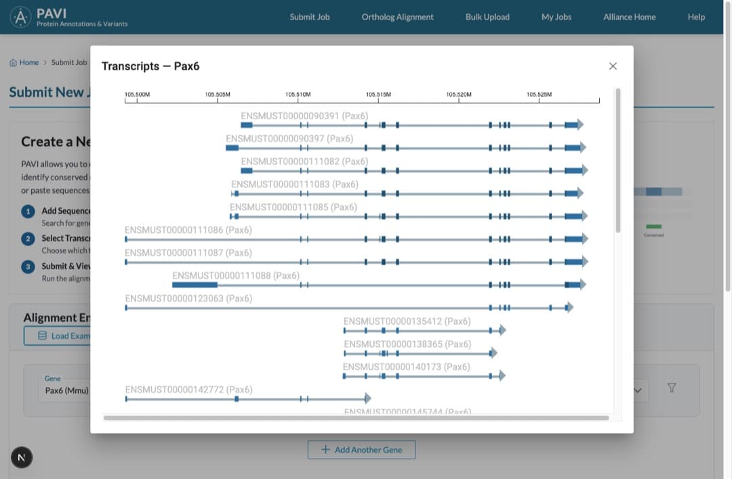Viewport: 732px width, 479px height.
Task: Click the plus icon on Add Another Gene
Action: pyautogui.click(x=325, y=450)
